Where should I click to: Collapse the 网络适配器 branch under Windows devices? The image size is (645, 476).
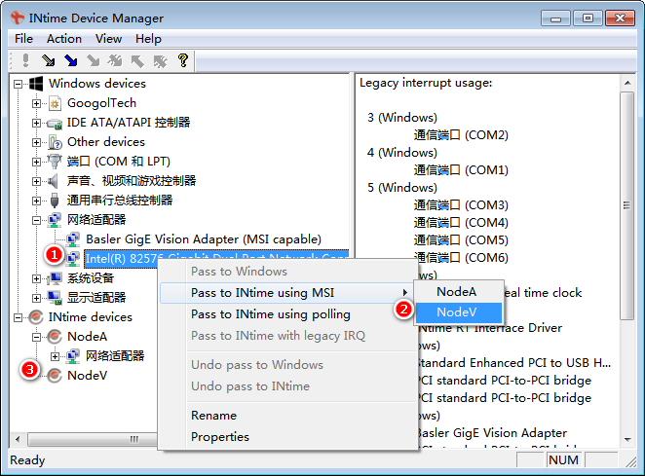click(36, 220)
